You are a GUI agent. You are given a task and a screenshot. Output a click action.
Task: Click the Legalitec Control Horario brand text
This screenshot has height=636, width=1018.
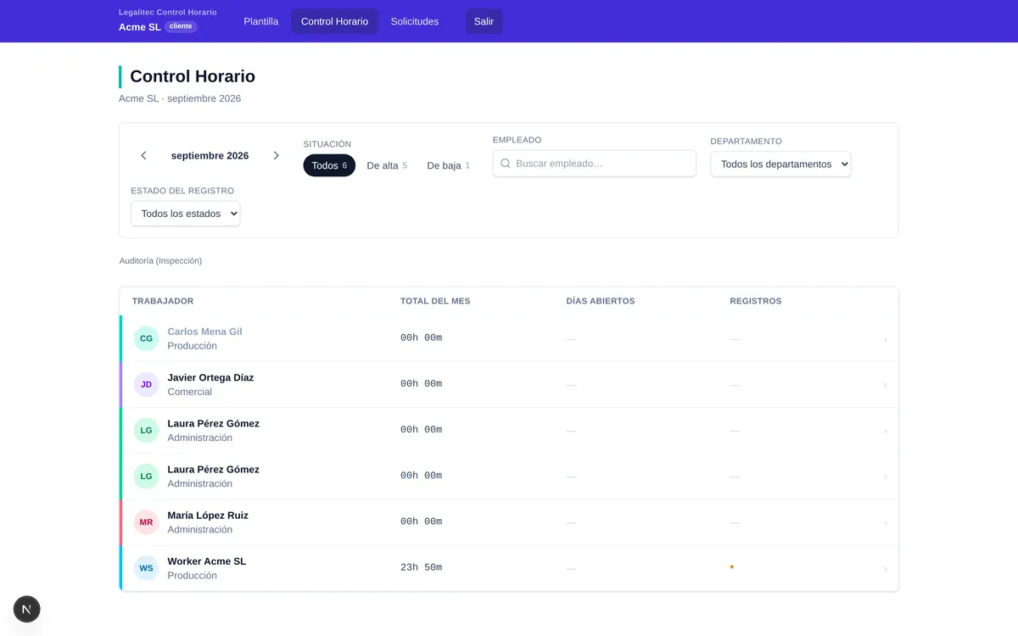[x=168, y=13]
